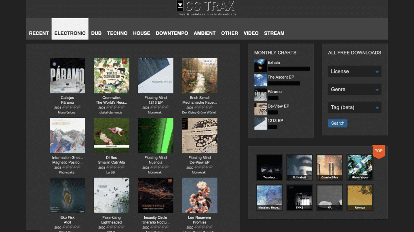Open 1213 EP chart entry

click(x=275, y=121)
